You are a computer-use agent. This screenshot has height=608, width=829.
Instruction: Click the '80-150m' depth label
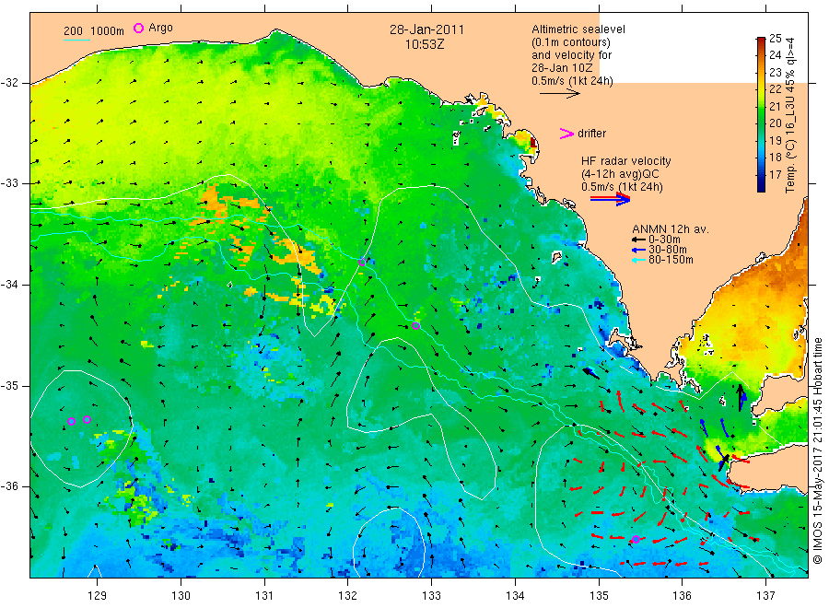click(671, 260)
